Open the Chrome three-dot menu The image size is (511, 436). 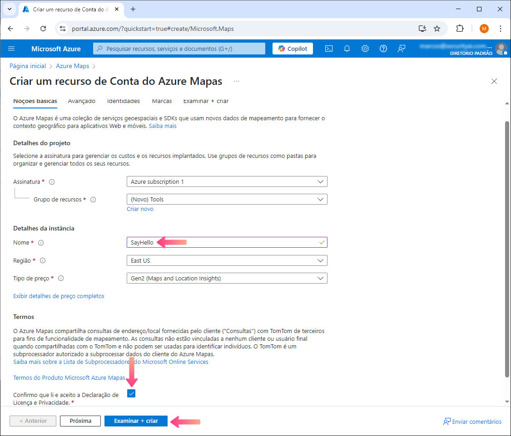tap(500, 29)
